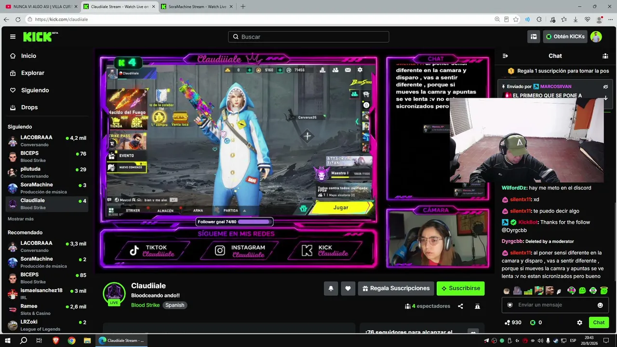Open the user profile avatar menu
The image size is (617, 347).
tap(596, 37)
